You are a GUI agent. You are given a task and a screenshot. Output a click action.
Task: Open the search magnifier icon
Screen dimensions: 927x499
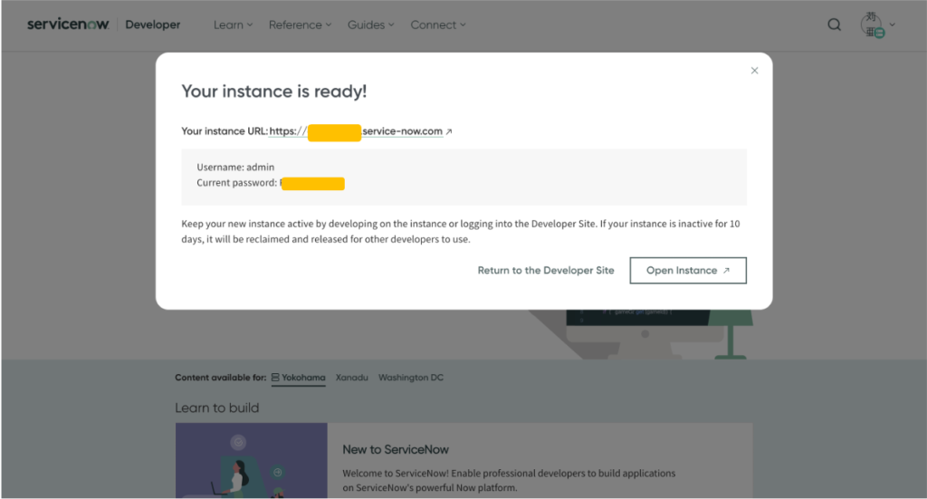pos(834,24)
